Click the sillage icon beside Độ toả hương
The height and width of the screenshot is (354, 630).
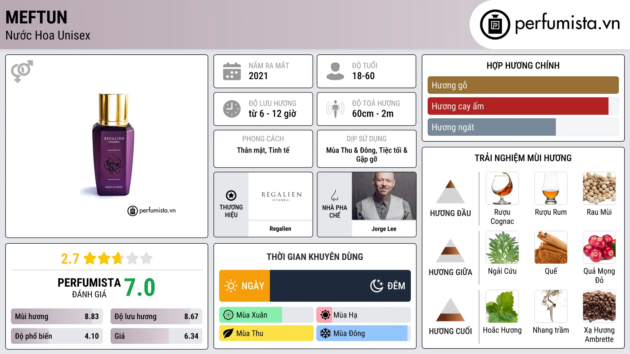(335, 109)
